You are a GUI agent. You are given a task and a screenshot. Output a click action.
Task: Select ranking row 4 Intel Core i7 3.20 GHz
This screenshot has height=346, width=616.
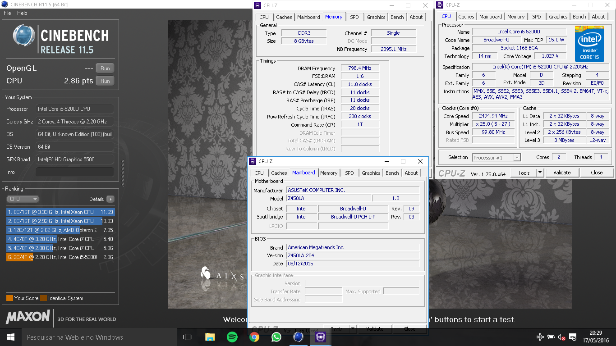(x=60, y=239)
